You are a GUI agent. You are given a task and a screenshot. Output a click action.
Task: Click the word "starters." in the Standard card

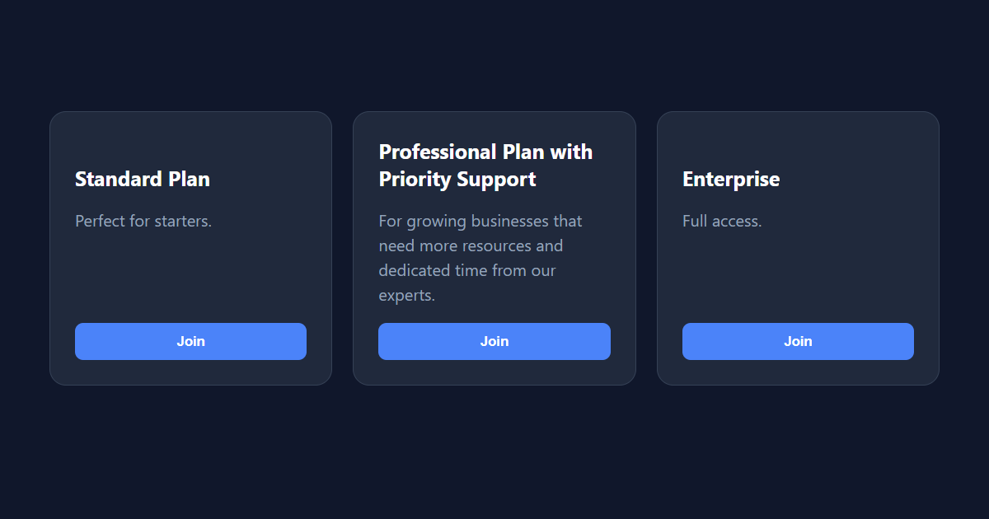183,221
